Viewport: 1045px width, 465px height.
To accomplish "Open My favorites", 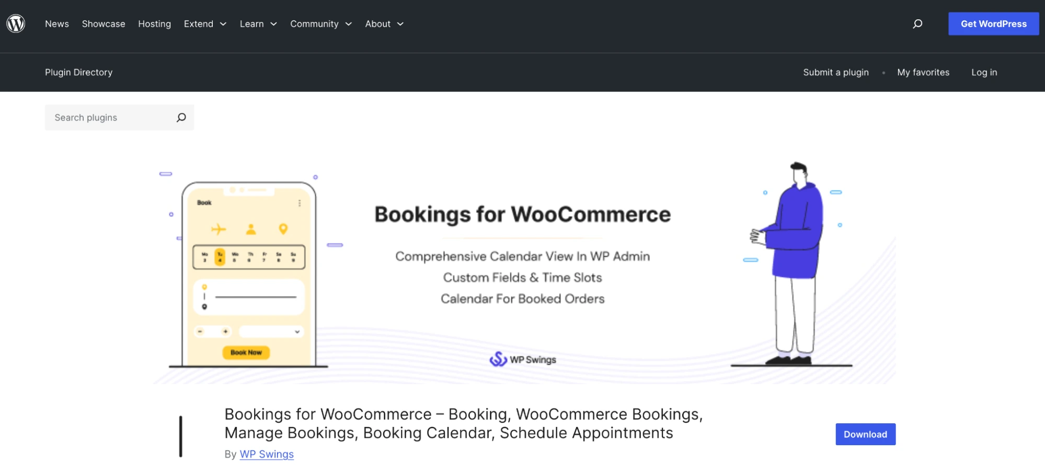I will click(923, 72).
